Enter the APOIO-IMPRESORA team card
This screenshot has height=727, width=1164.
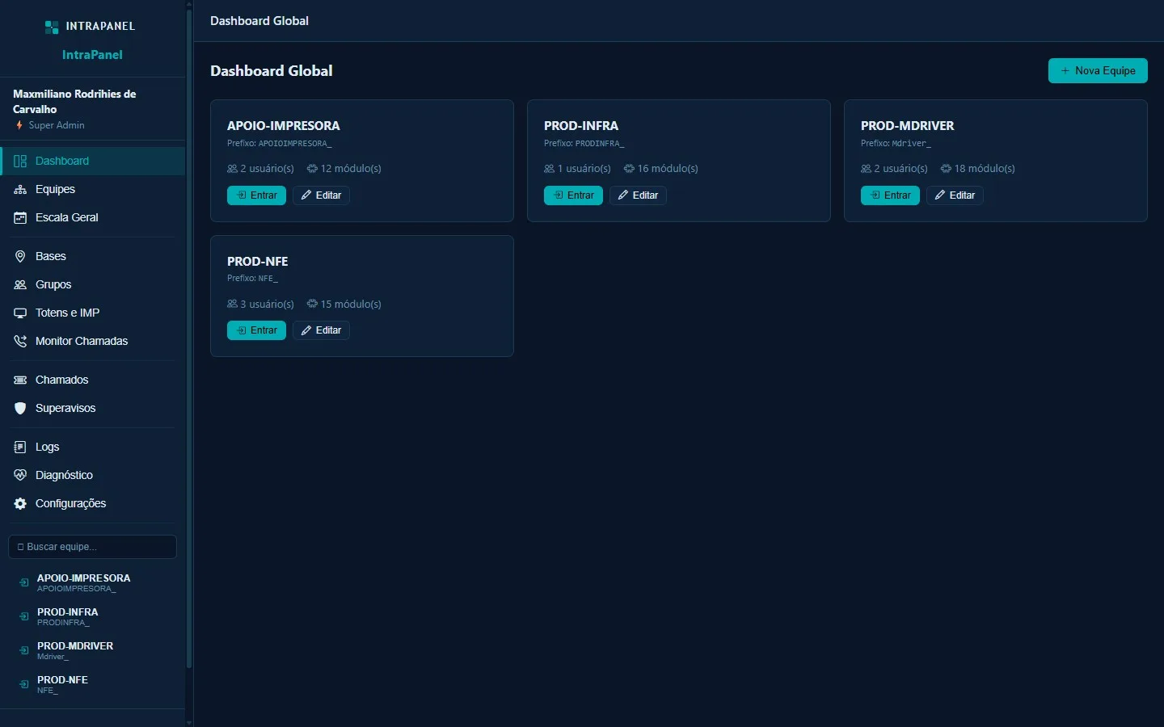[256, 195]
